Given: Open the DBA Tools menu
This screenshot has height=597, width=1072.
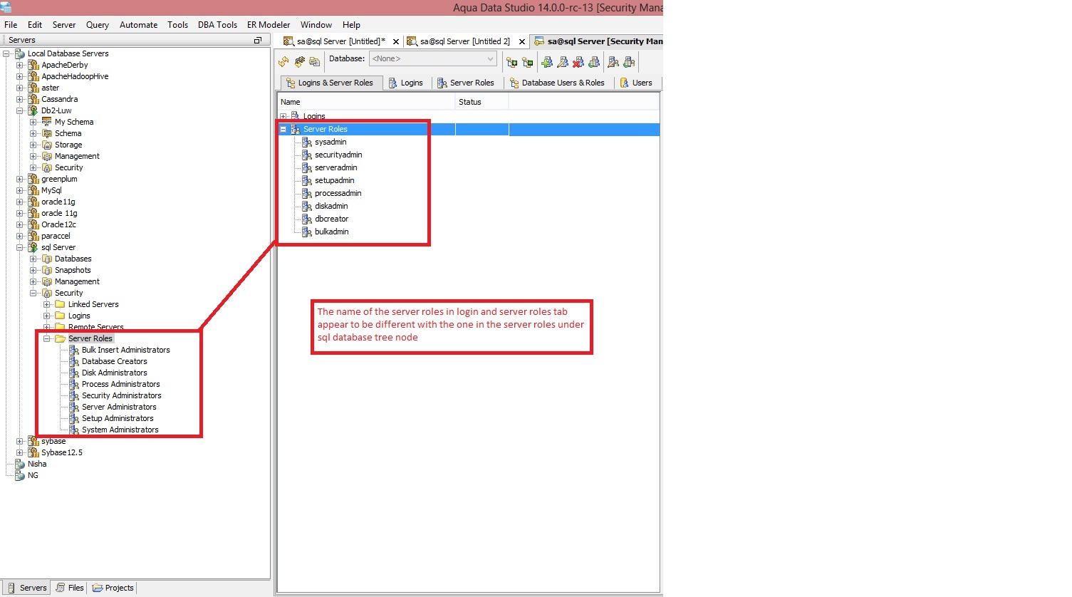Looking at the screenshot, I should click(x=217, y=24).
